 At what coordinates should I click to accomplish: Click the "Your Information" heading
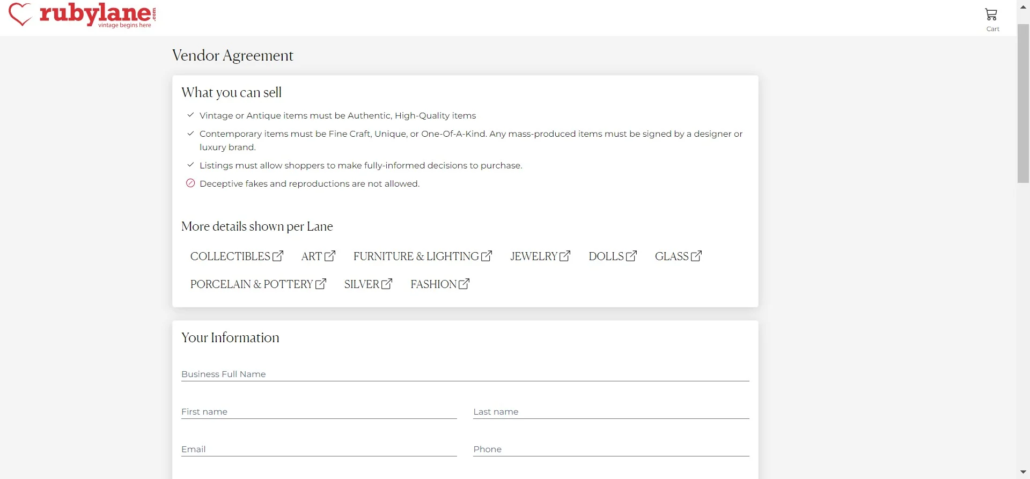click(230, 337)
